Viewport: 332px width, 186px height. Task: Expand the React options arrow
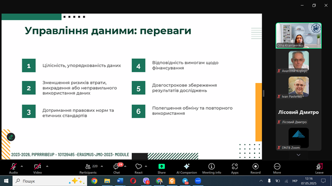[x=146, y=166]
